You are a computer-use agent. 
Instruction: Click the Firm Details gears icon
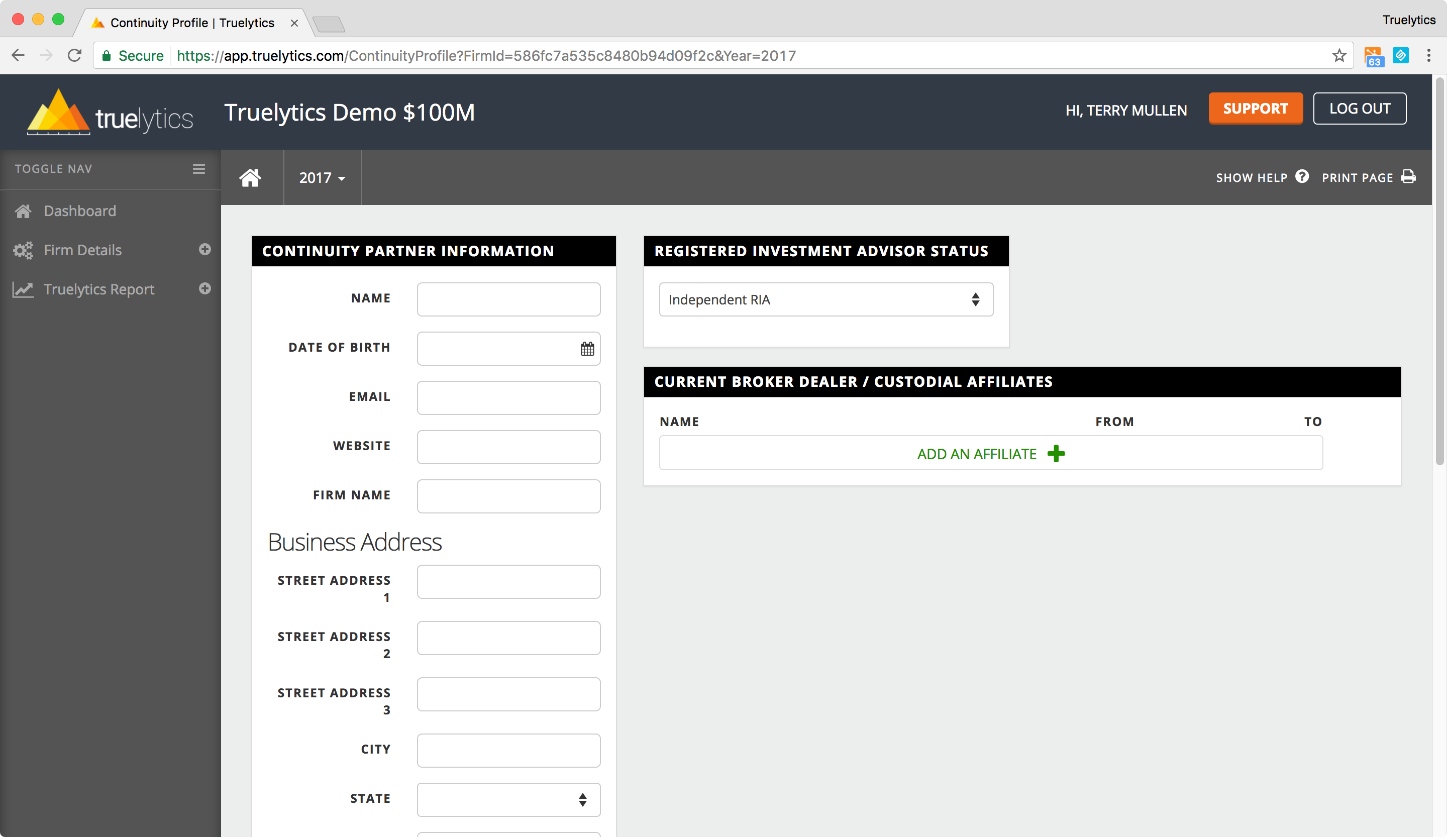tap(23, 250)
